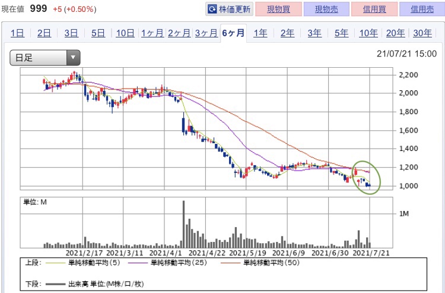This screenshot has width=445, height=293.
Task: Click the 2,200 price axis label
Action: (408, 75)
